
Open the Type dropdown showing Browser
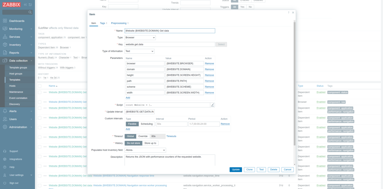(x=140, y=38)
